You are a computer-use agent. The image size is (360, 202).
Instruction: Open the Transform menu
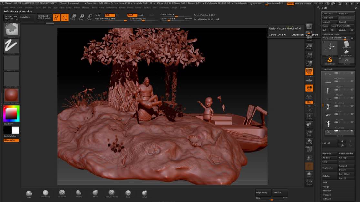[x=164, y=7]
